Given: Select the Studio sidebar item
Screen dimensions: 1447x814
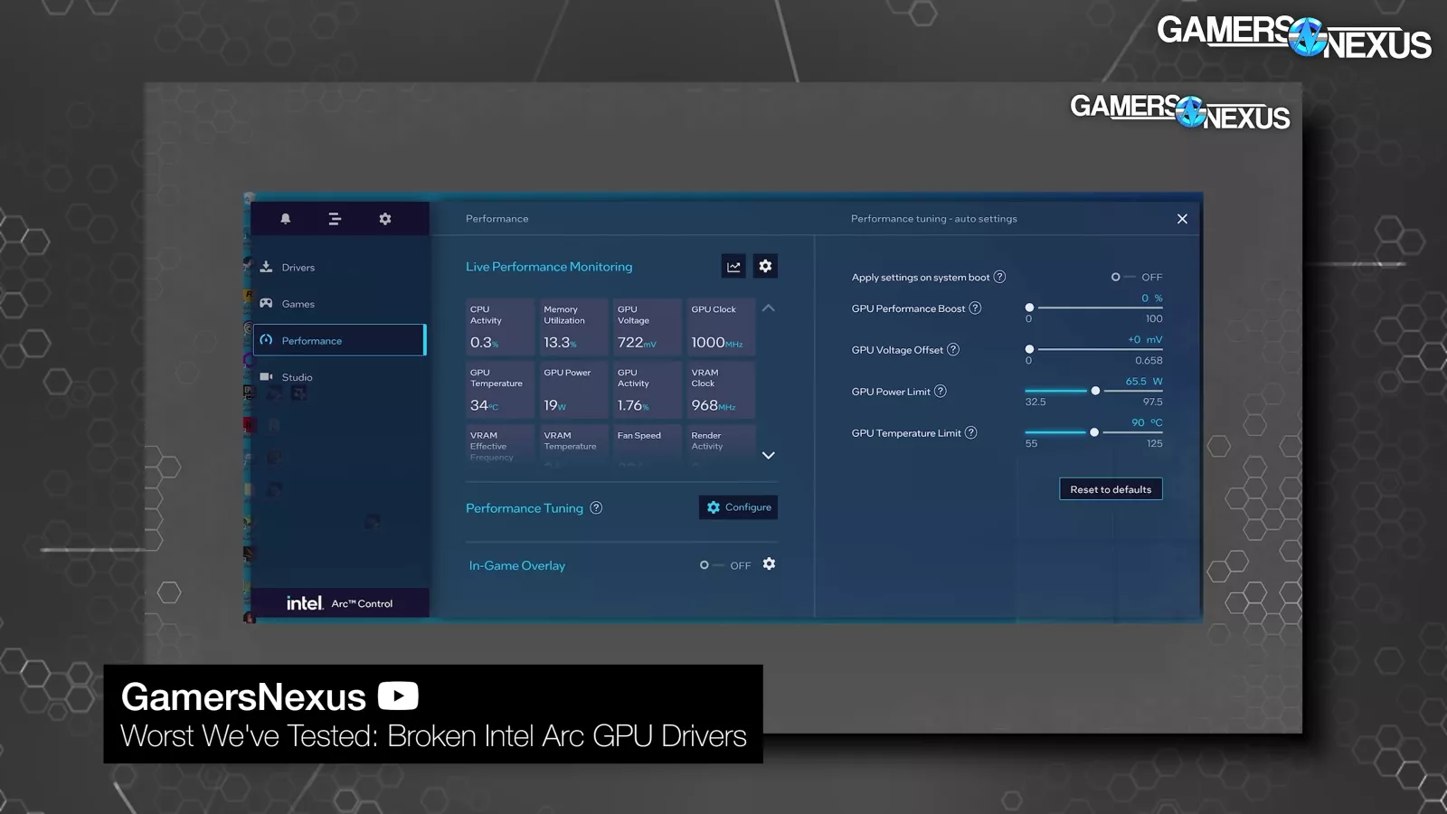Looking at the screenshot, I should coord(297,377).
